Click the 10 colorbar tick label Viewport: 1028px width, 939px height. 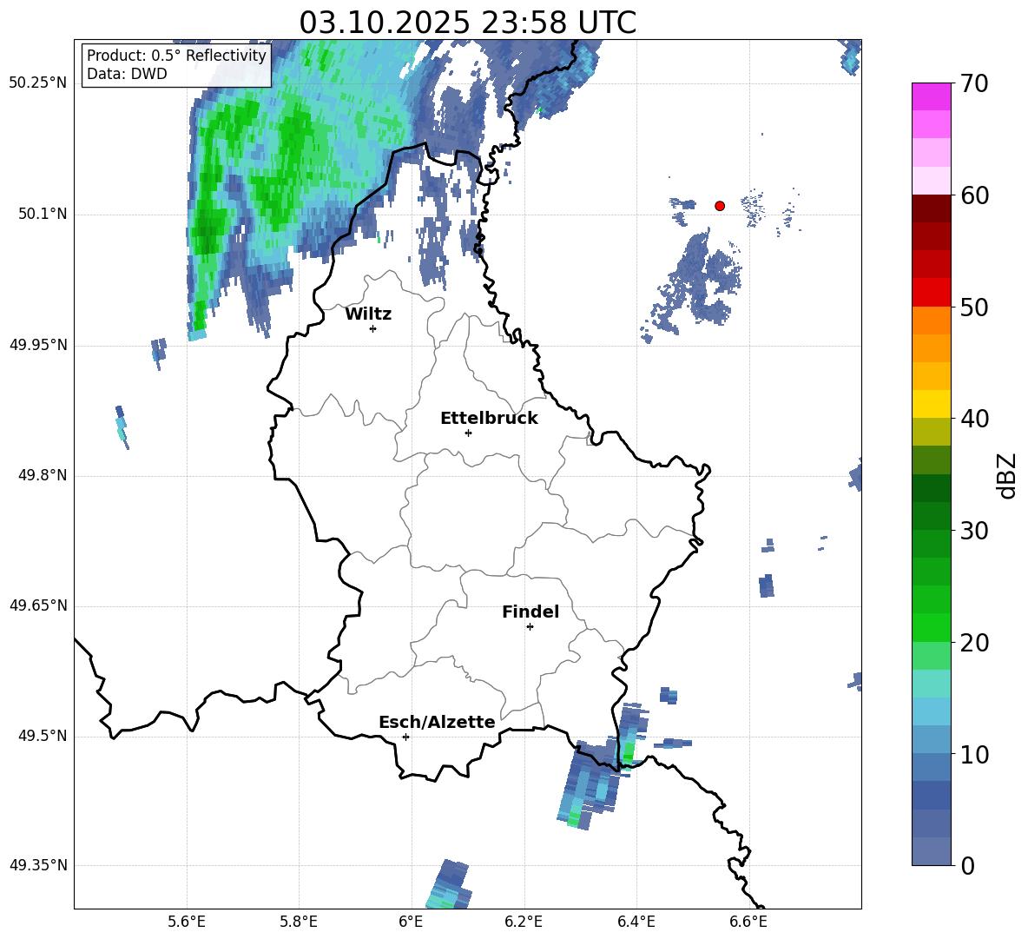[x=974, y=755]
